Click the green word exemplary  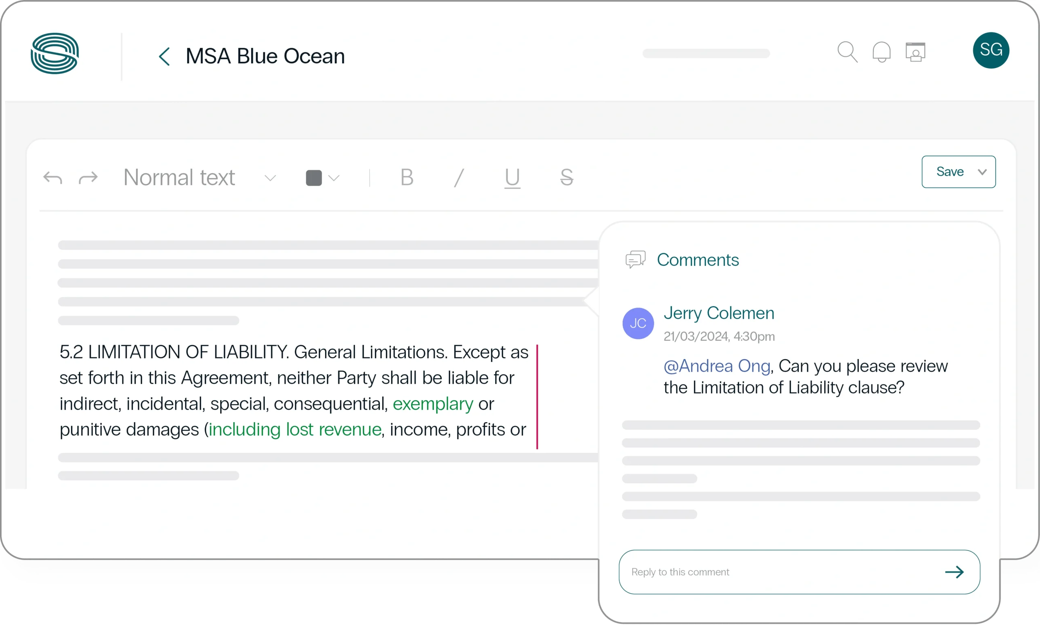[433, 404]
